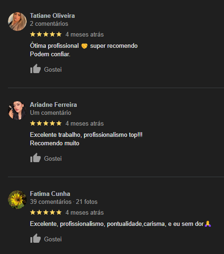Click "39 comentários · 21 fotos" under Fatima Cunha
The image size is (224, 254).
[64, 202]
